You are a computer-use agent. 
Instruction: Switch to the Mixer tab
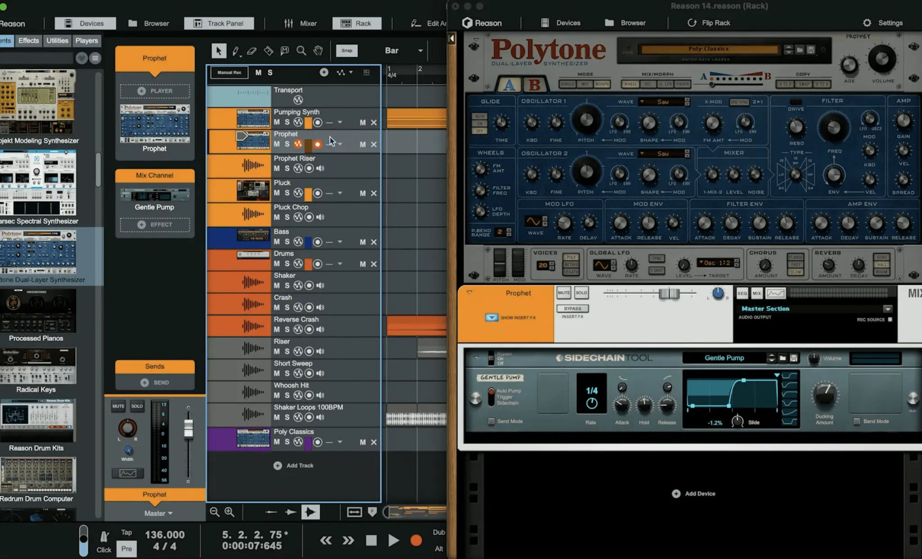pos(300,23)
